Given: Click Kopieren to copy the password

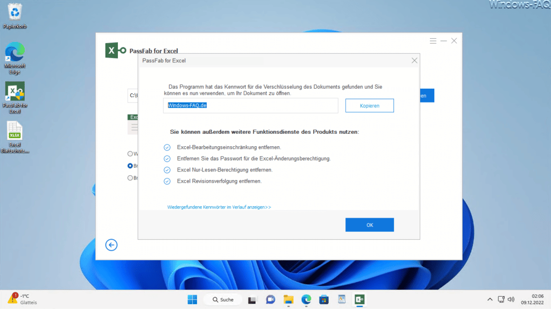Looking at the screenshot, I should [x=369, y=106].
